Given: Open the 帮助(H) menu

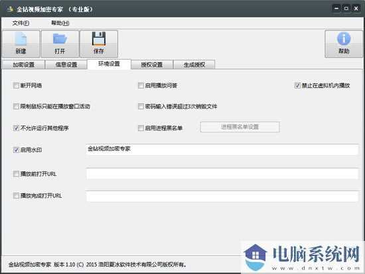Looking at the screenshot, I should 60,23.
